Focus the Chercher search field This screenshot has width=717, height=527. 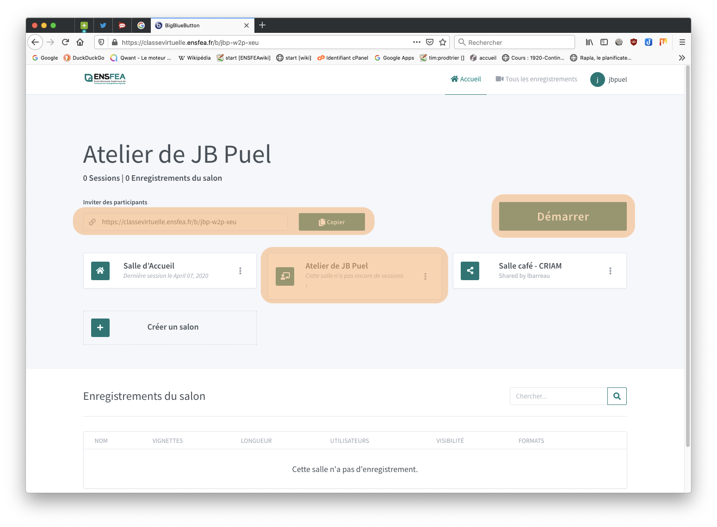coord(558,396)
